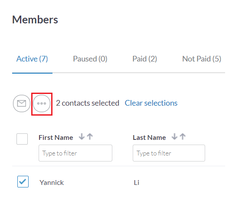
Task: Switch to the Active (7) tab
Action: coord(32,59)
